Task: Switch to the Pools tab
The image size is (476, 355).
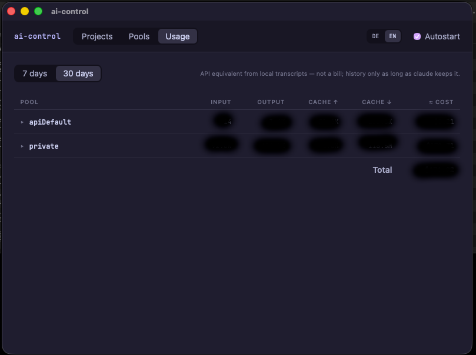Action: click(139, 36)
